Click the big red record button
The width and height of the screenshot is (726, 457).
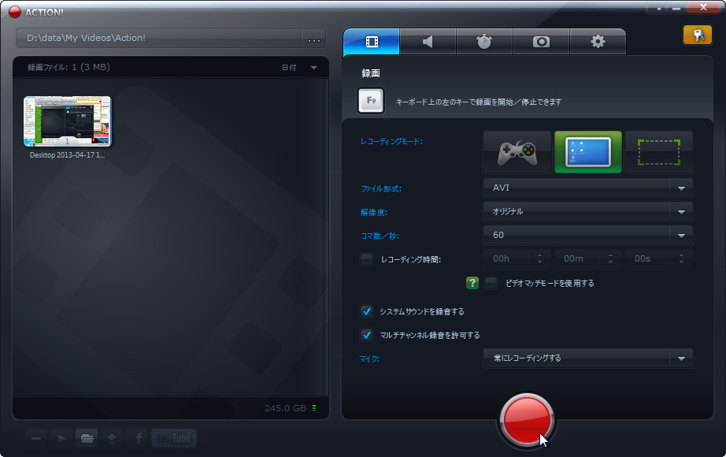click(x=527, y=421)
